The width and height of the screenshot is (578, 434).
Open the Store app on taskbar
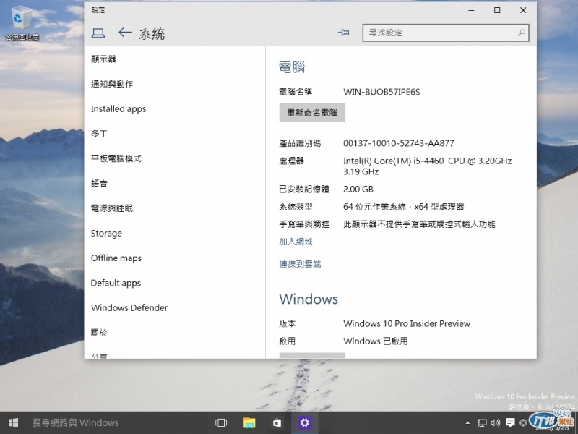coord(277,422)
